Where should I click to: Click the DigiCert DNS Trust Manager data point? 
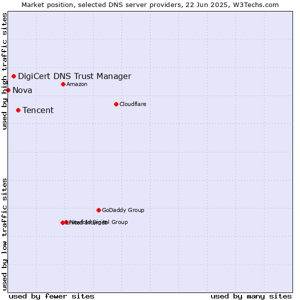point(14,76)
